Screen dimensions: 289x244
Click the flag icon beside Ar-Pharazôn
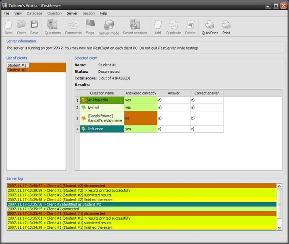(x=84, y=100)
